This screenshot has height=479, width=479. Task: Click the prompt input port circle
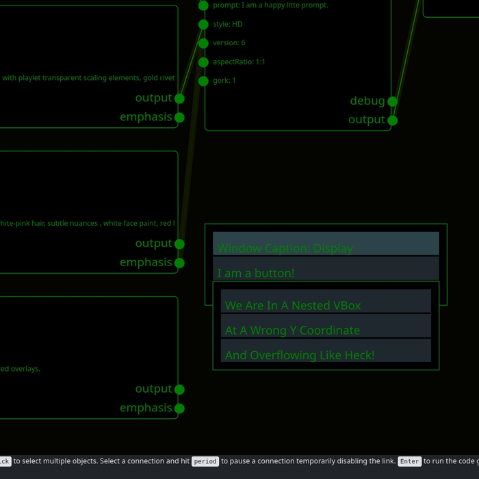click(x=203, y=5)
